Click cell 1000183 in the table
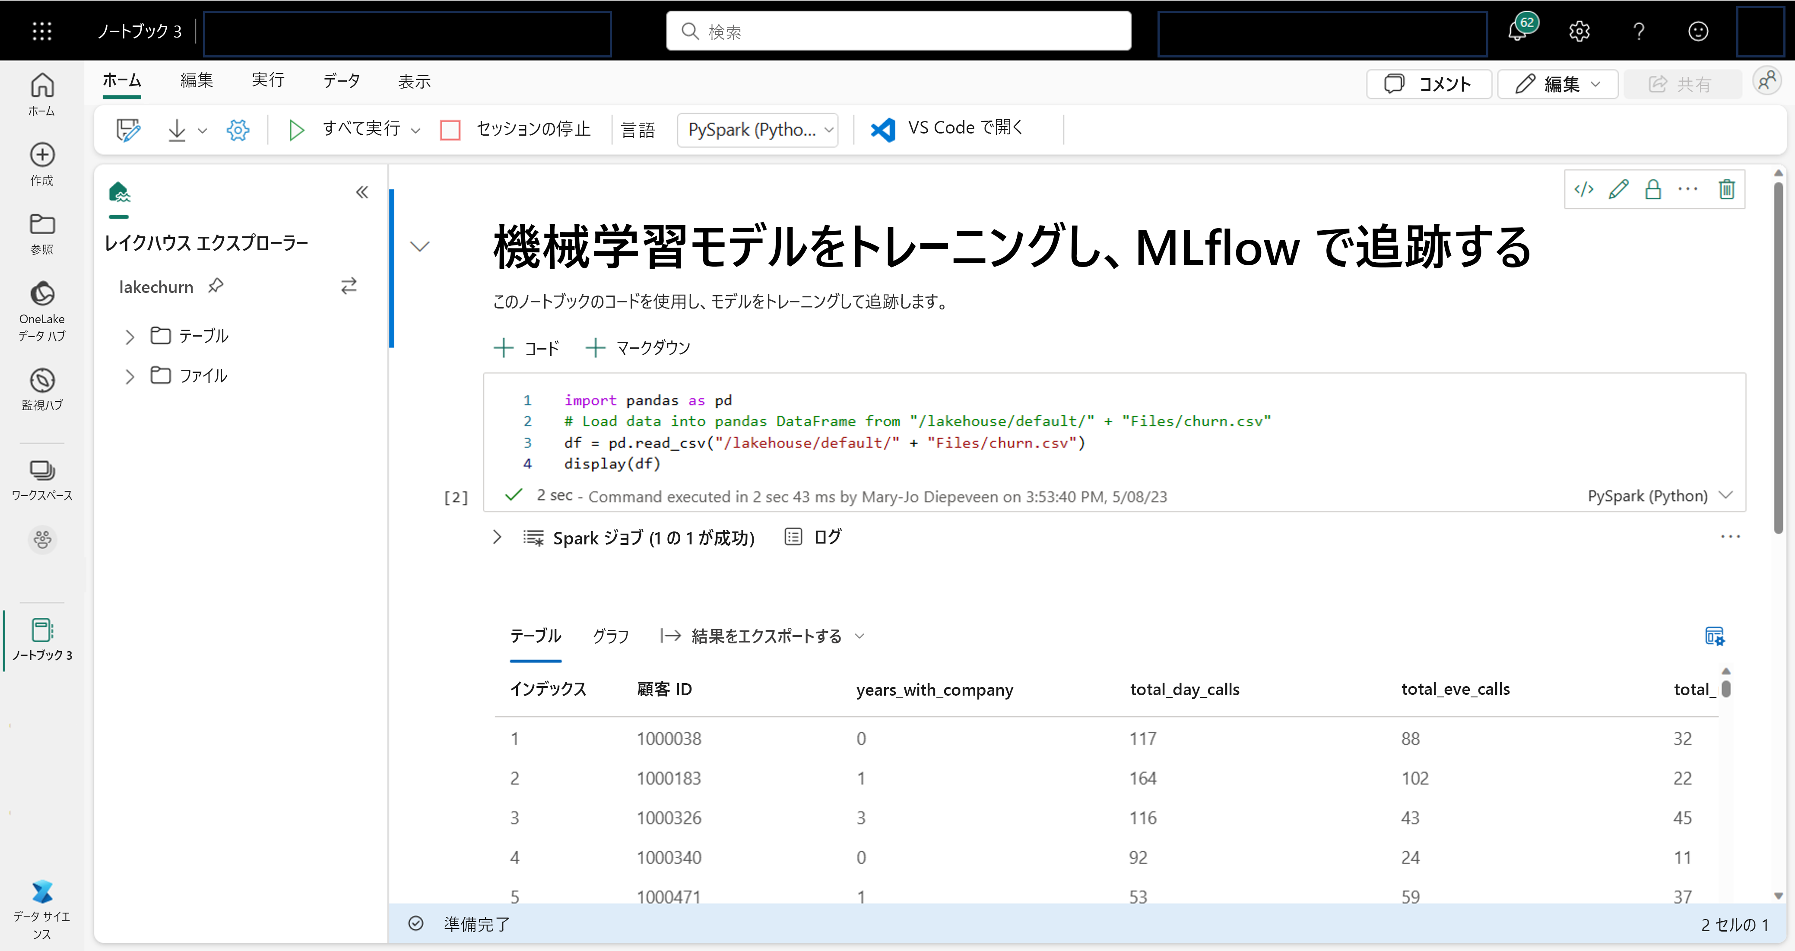The width and height of the screenshot is (1795, 951). coord(669,778)
